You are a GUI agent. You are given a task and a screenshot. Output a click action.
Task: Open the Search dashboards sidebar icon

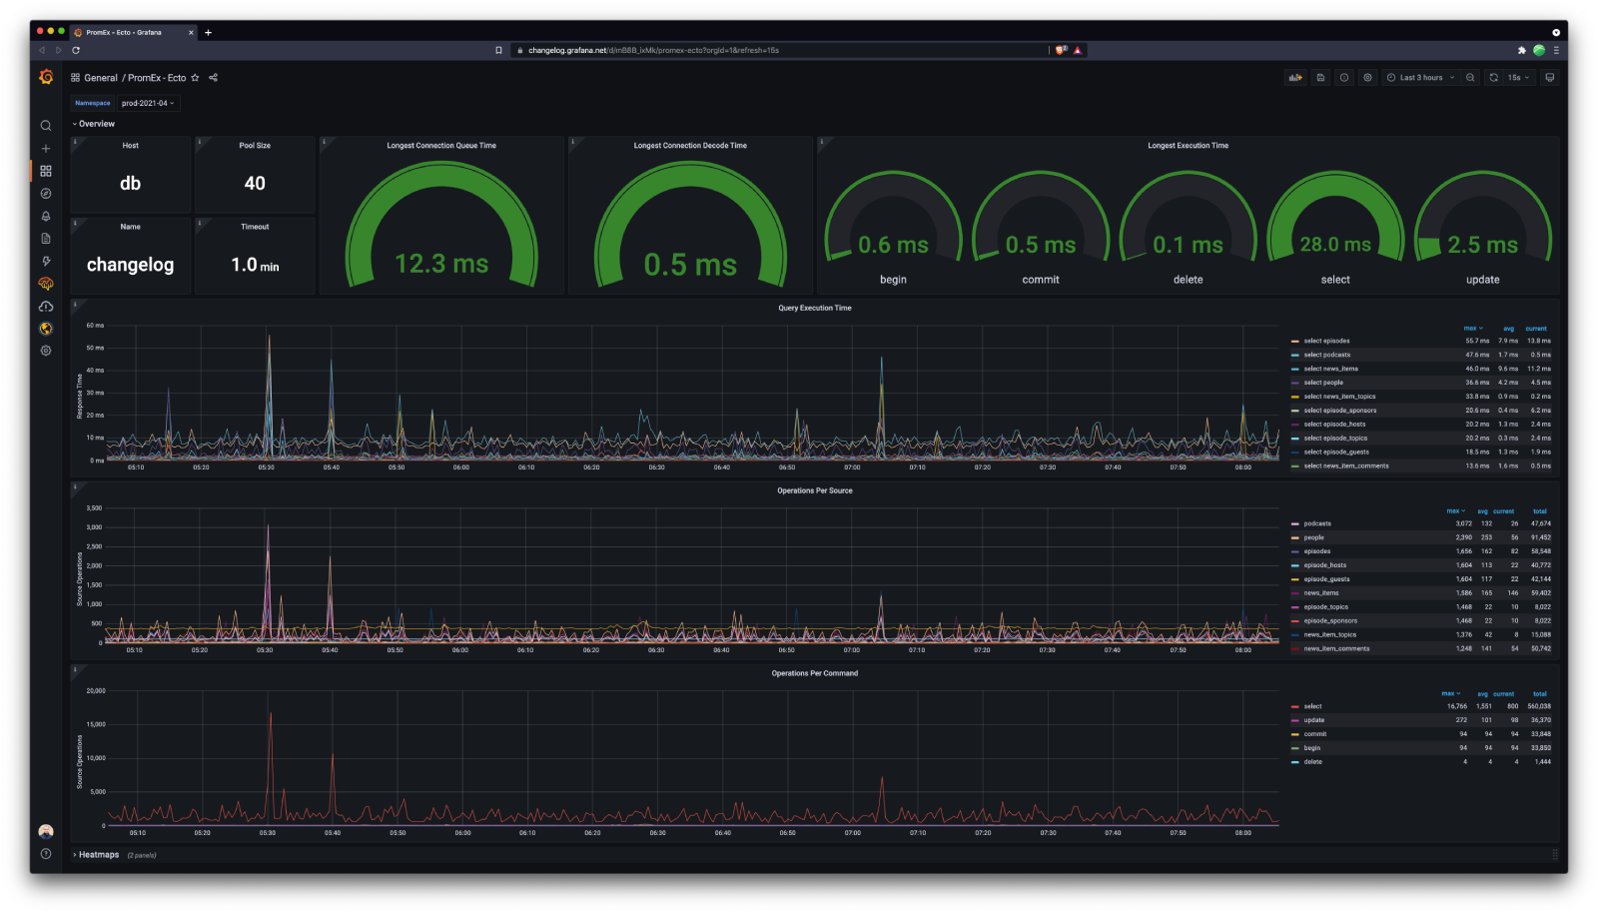pos(46,126)
